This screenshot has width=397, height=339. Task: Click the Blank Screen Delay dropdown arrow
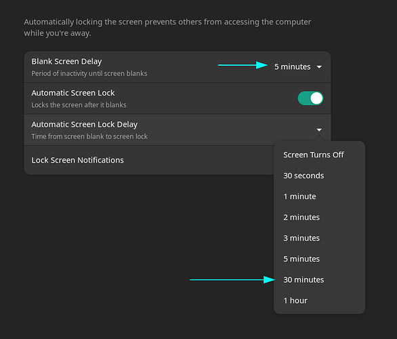click(319, 67)
